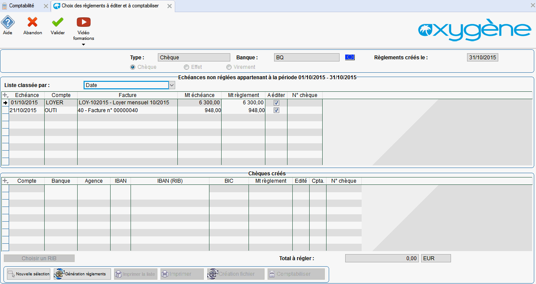Click the Total à régler amount field

(382, 258)
